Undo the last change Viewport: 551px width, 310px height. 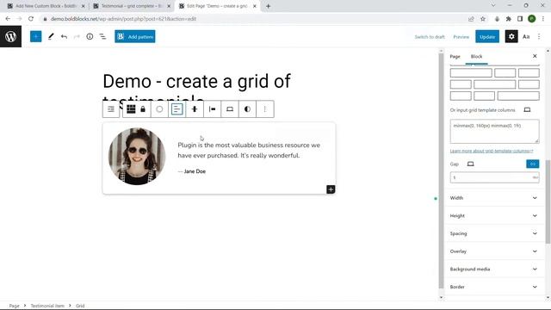[x=64, y=36]
